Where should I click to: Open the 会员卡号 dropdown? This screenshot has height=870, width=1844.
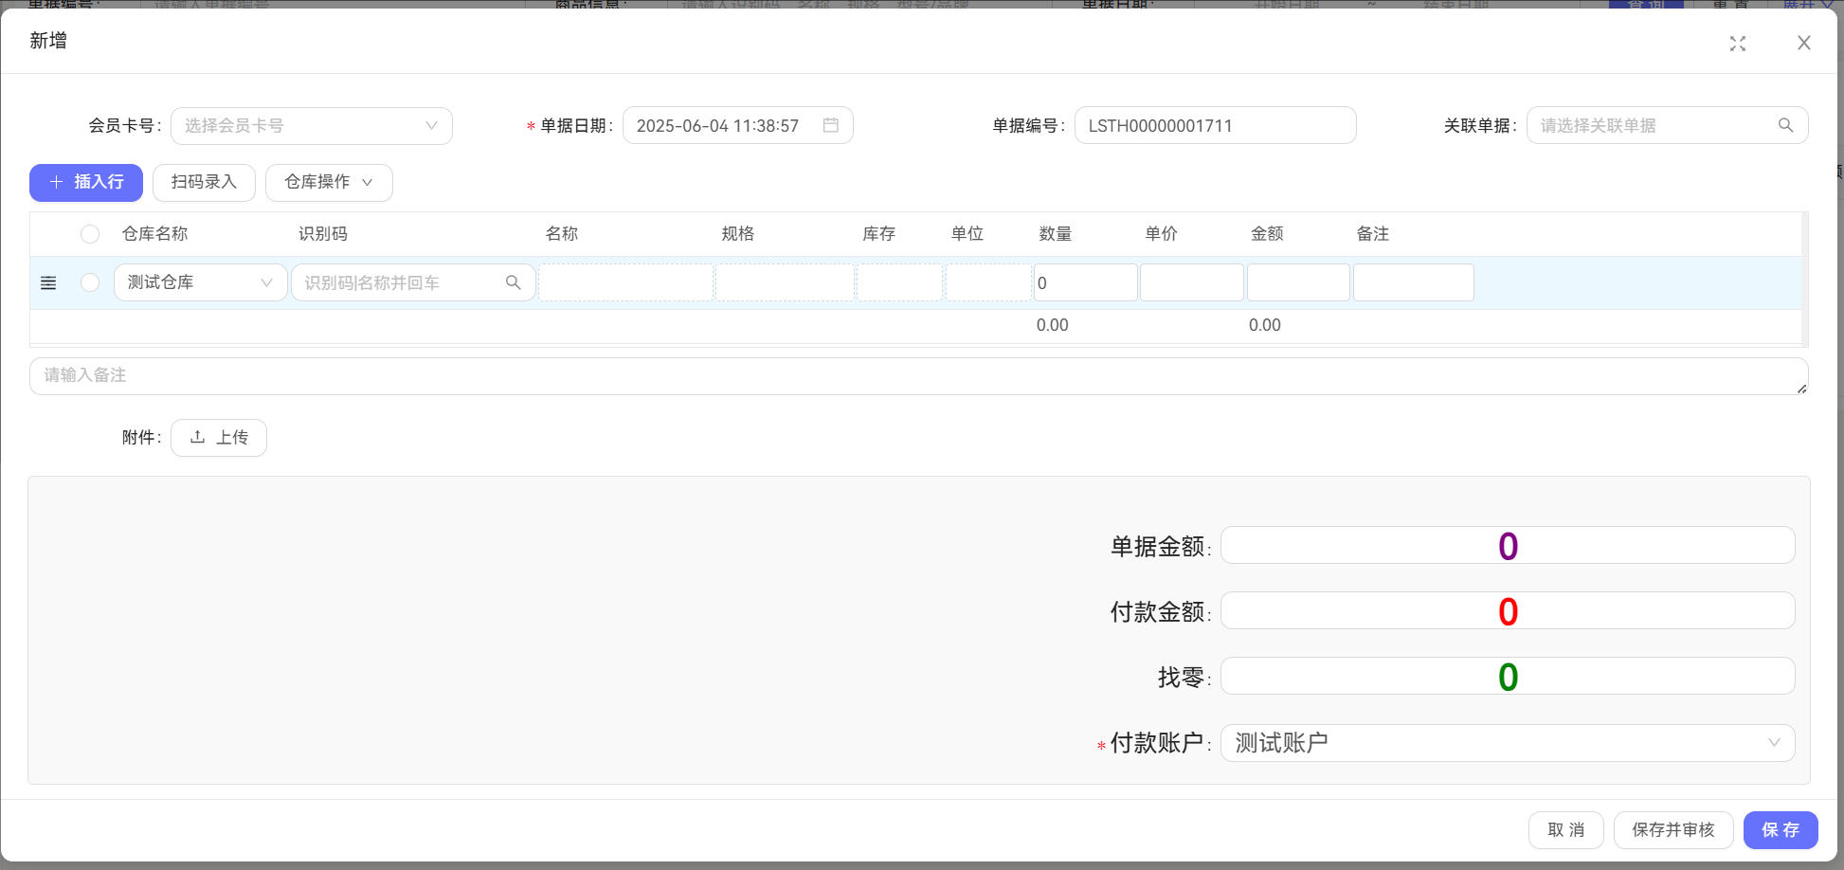(x=311, y=124)
